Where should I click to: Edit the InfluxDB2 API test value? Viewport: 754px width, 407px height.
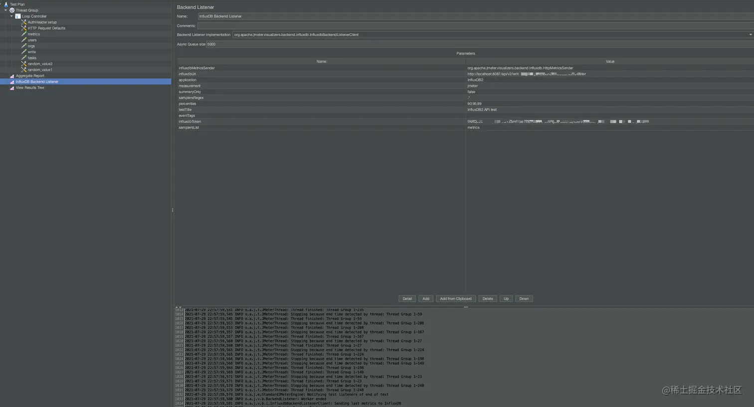coord(610,110)
